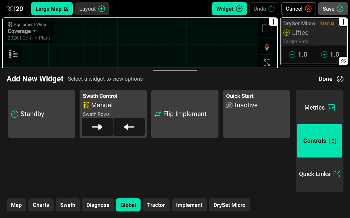Click the map legend list icon
The image size is (350, 218).
[x=13, y=54]
